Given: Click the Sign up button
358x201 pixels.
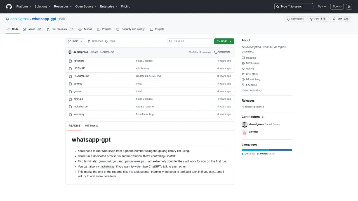Looking at the screenshot, I should [337, 7].
